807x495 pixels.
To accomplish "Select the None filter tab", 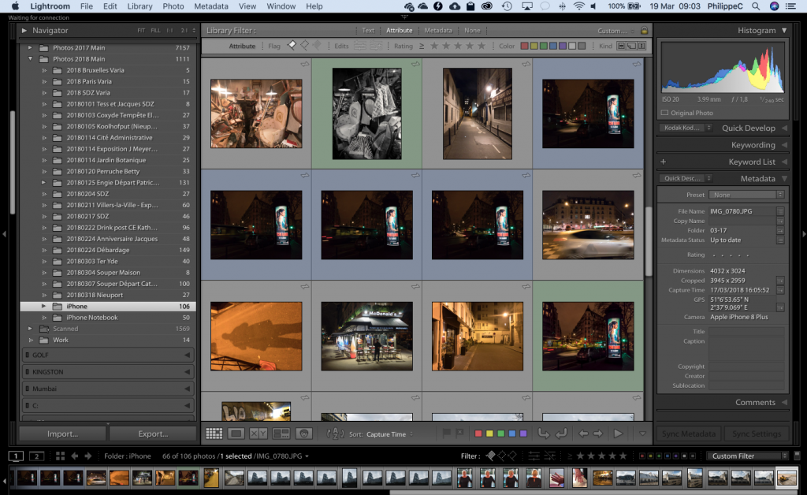I will click(x=472, y=31).
